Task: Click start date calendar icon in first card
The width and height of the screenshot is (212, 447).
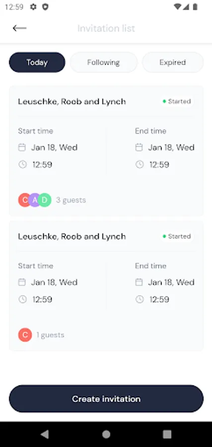Action: (x=22, y=148)
